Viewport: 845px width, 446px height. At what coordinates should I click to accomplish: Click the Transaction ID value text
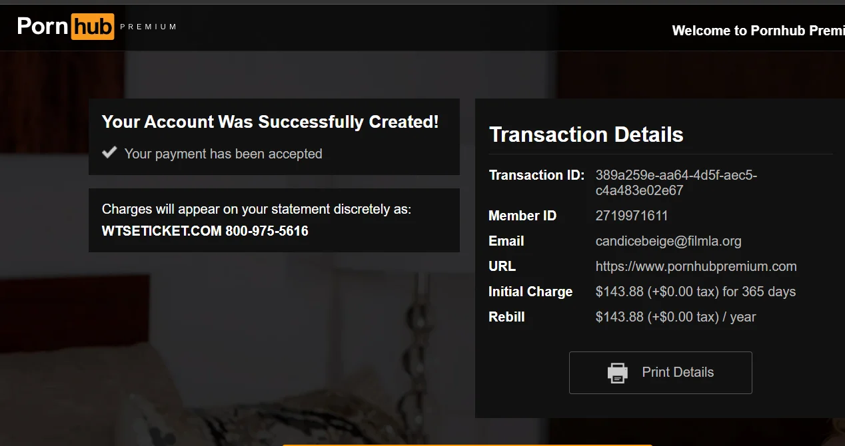676,182
